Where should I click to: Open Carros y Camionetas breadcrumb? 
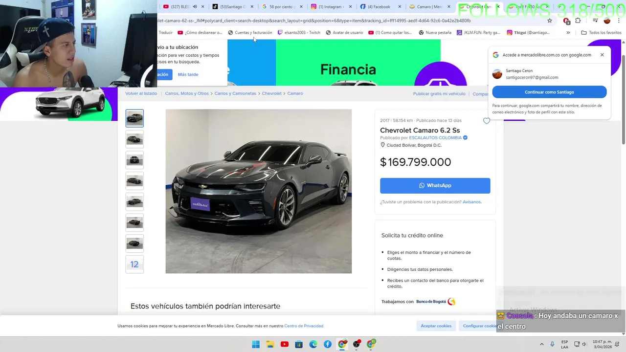[x=235, y=93]
